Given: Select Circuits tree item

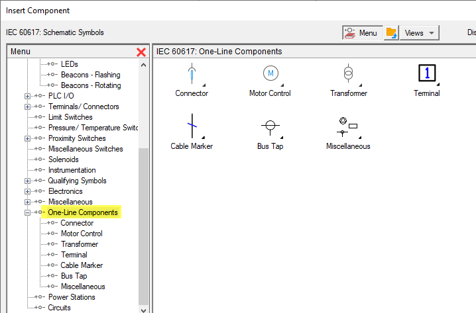Looking at the screenshot, I should pos(59,308).
